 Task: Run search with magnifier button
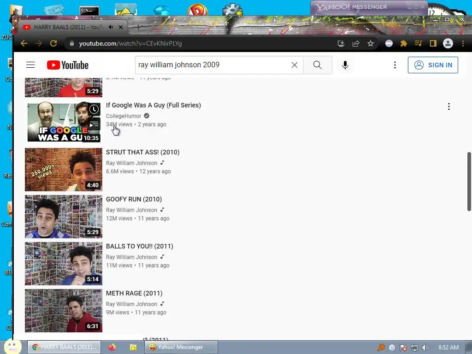[x=317, y=65]
